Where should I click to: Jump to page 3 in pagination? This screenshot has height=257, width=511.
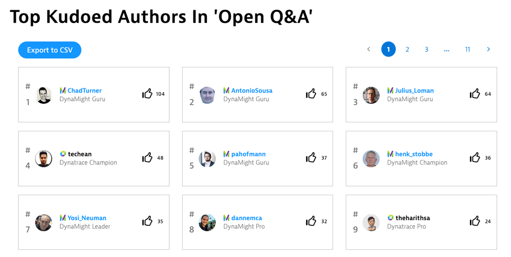(x=426, y=50)
